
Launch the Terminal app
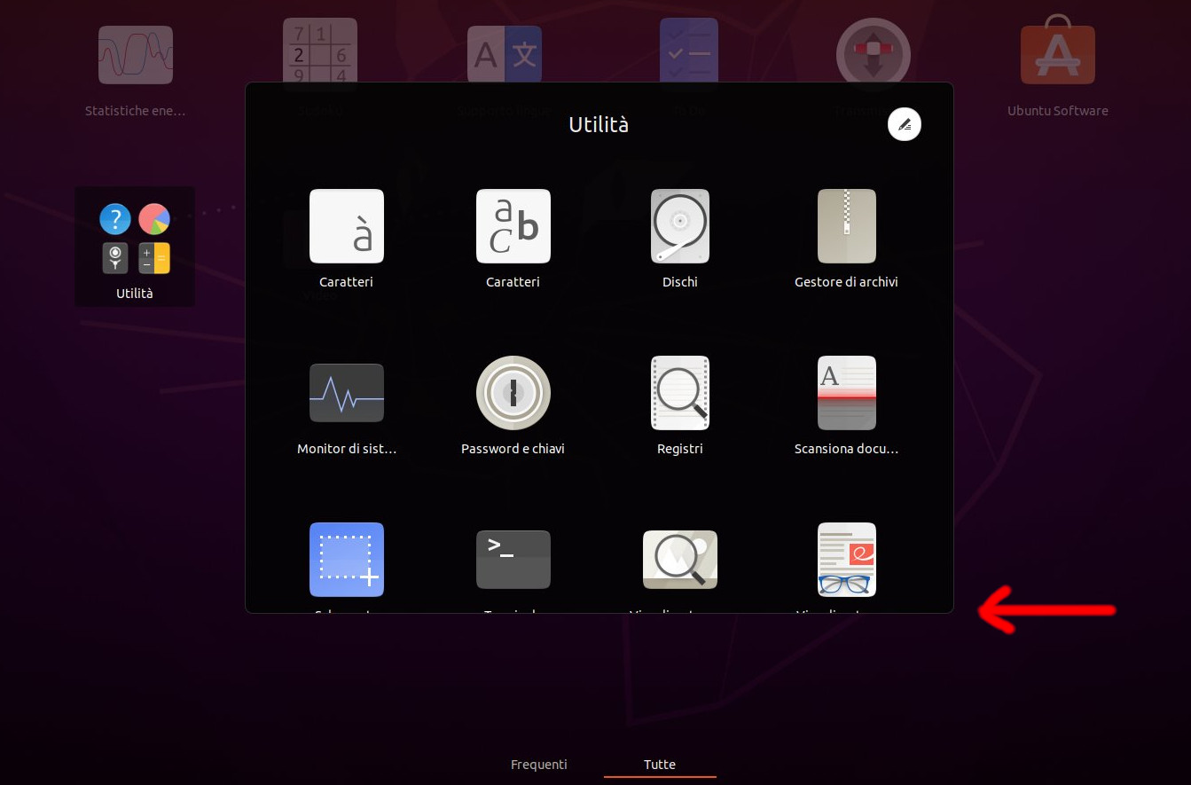[513, 560]
